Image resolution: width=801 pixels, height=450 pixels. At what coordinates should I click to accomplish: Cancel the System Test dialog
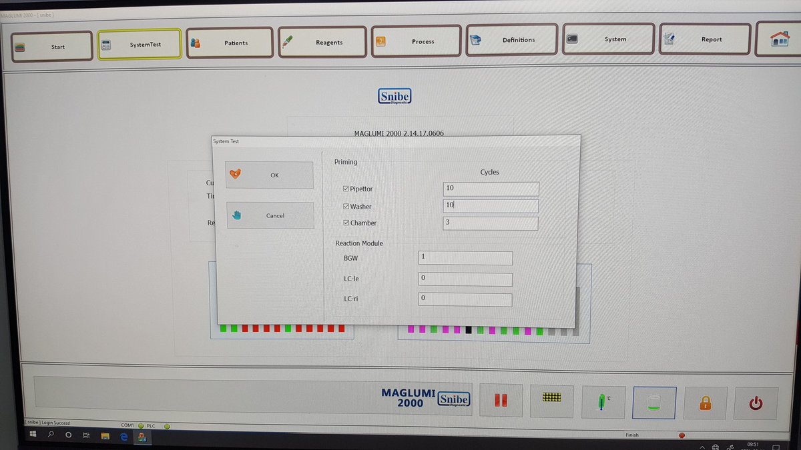coord(270,215)
